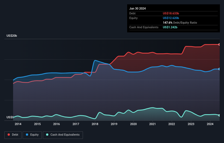Select the teal Cash endpoint marker
Image resolution: width=224 pixels, height=143 pixels.
(x=219, y=115)
